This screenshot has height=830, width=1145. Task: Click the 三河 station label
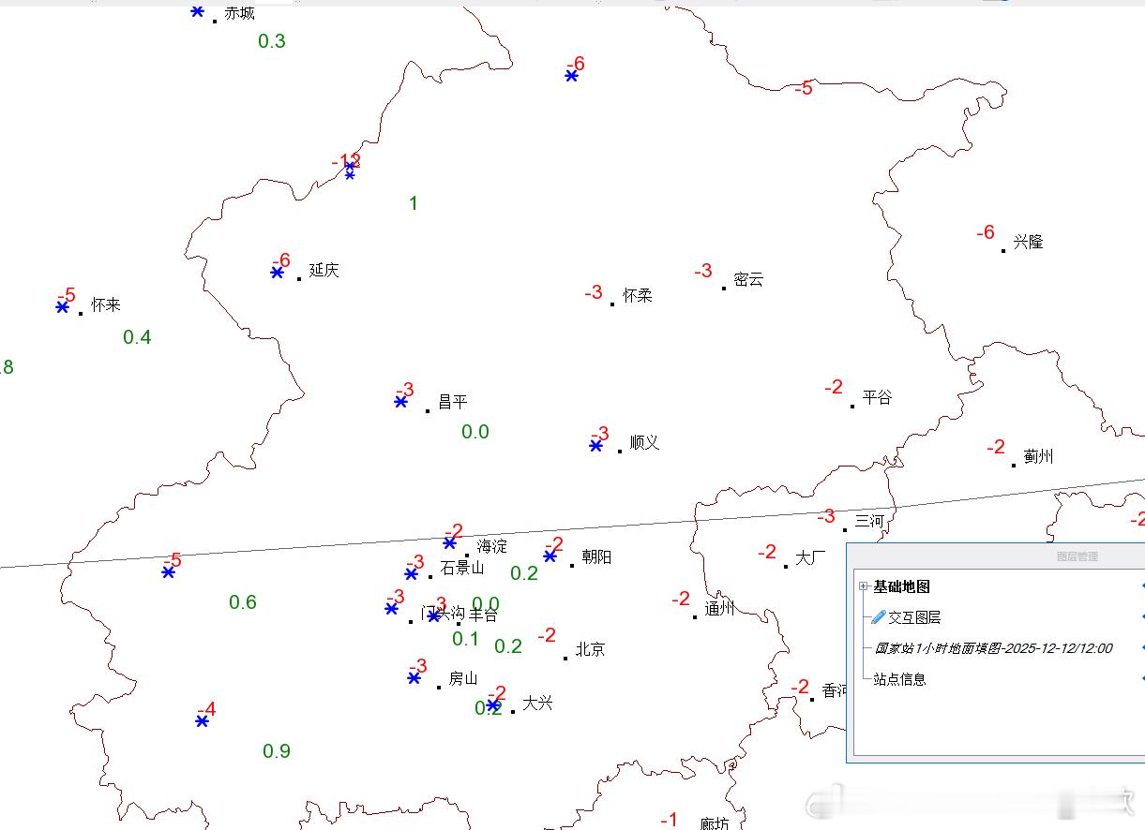[869, 521]
